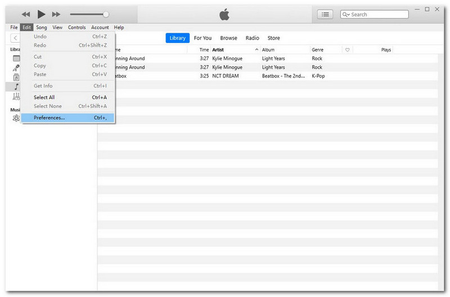Screen dimensions: 450x297
Task: Open the View menu
Action: coord(57,27)
